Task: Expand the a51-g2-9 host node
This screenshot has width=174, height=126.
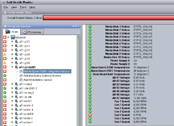Action: pos(12,63)
